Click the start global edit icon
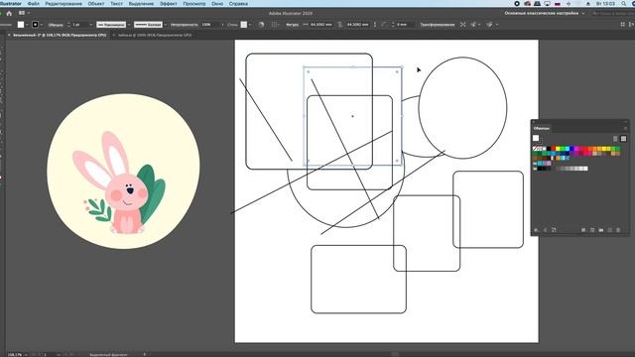 coord(489,25)
